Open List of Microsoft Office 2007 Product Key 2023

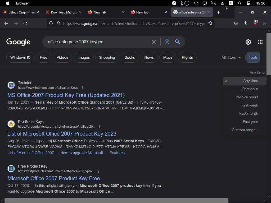62,134
